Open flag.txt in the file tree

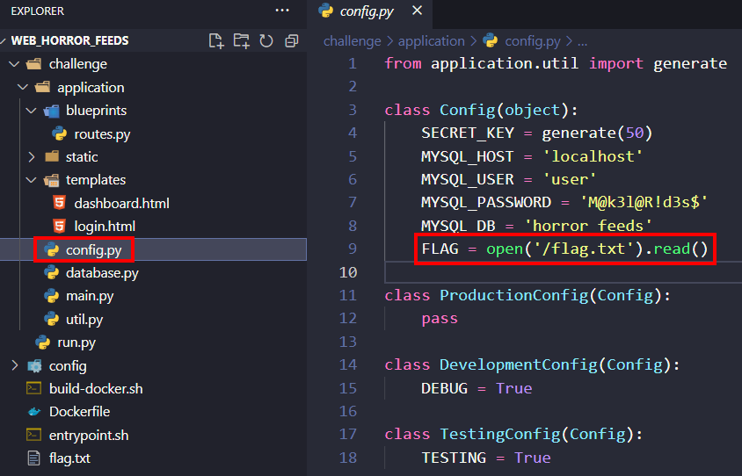click(69, 458)
